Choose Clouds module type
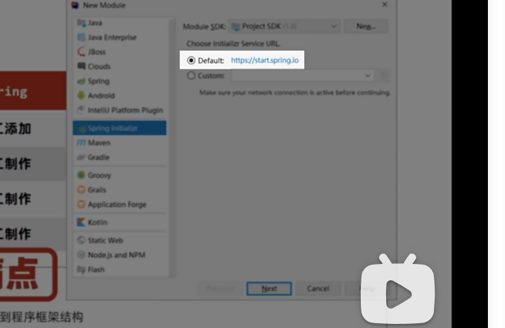Image resolution: width=505 pixels, height=328 pixels. click(x=120, y=66)
